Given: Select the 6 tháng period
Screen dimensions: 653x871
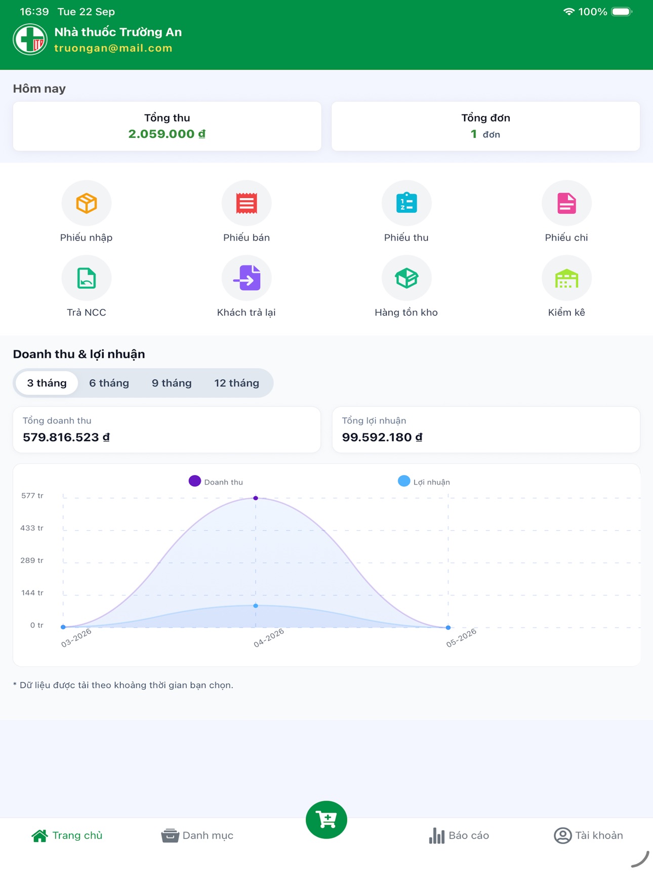Looking at the screenshot, I should pos(109,383).
